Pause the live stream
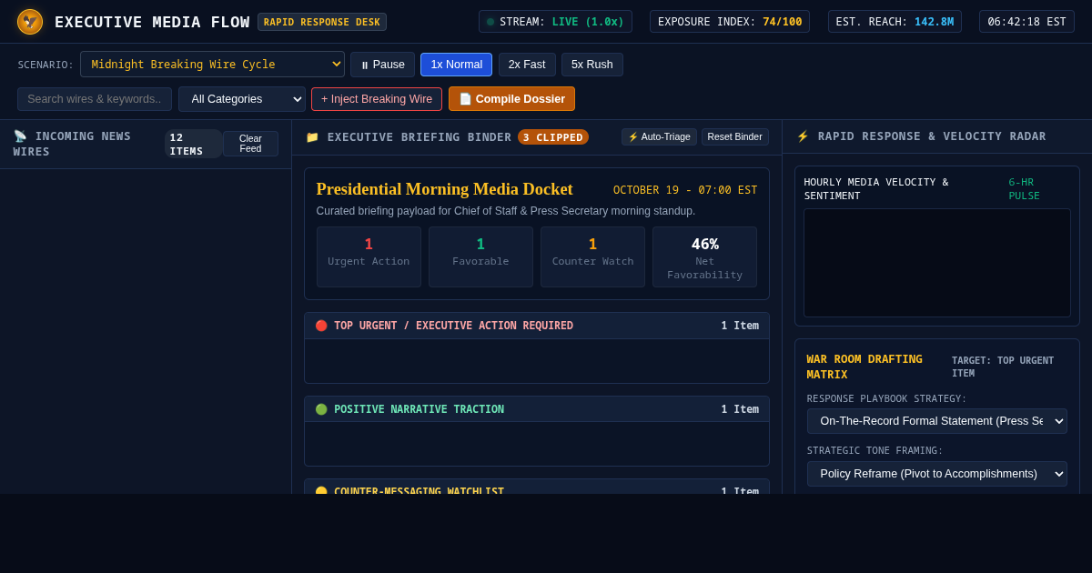 (x=382, y=65)
